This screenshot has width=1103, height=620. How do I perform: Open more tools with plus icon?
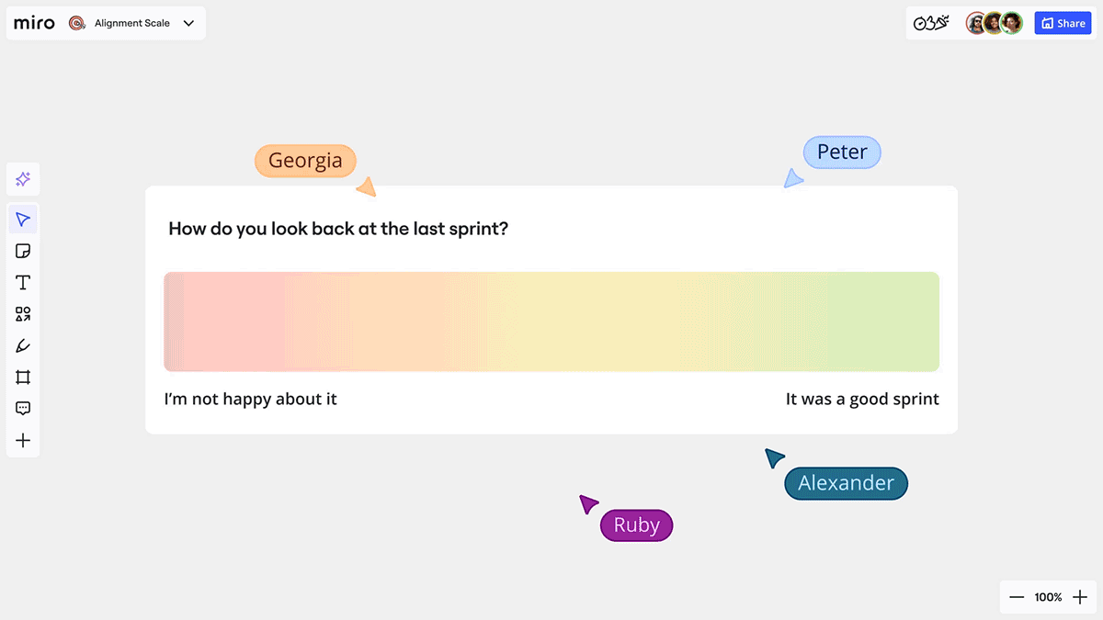click(x=23, y=441)
